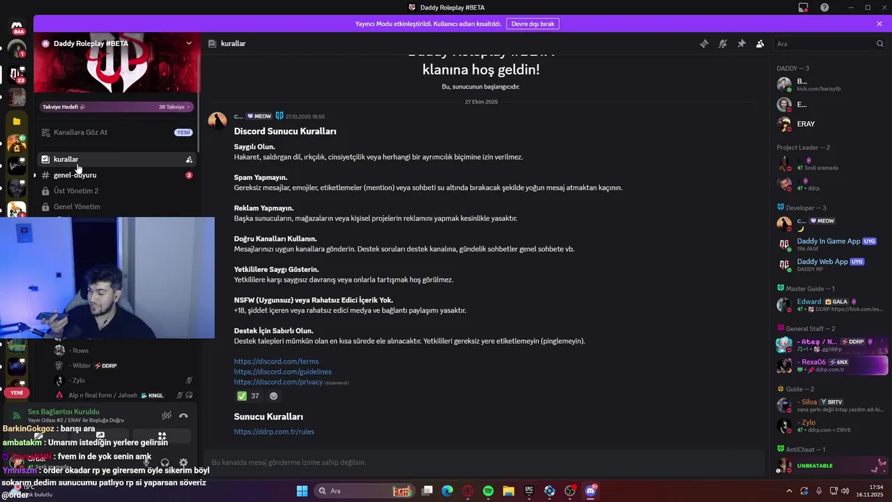Open the Discord inbox icon in title bar
The image size is (892, 502).
804,8
